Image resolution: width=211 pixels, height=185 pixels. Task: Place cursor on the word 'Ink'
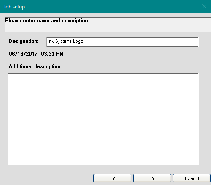(x=51, y=41)
